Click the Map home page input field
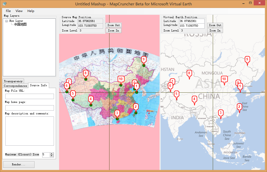The height and width of the screenshot is (172, 267). click(x=30, y=108)
